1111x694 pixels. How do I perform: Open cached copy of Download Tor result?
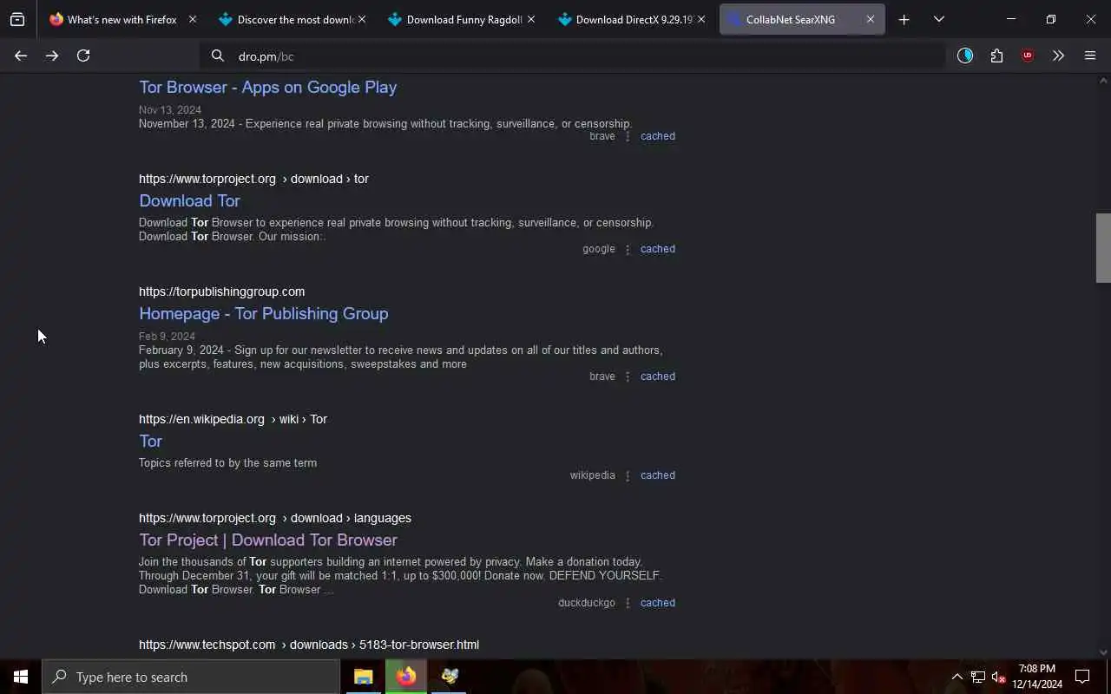pos(657,249)
